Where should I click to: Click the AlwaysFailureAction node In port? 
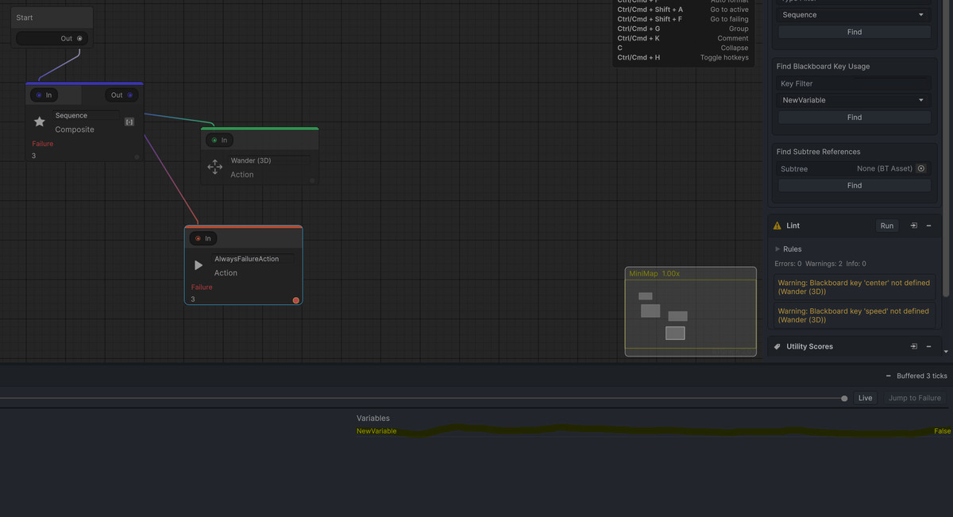(199, 238)
